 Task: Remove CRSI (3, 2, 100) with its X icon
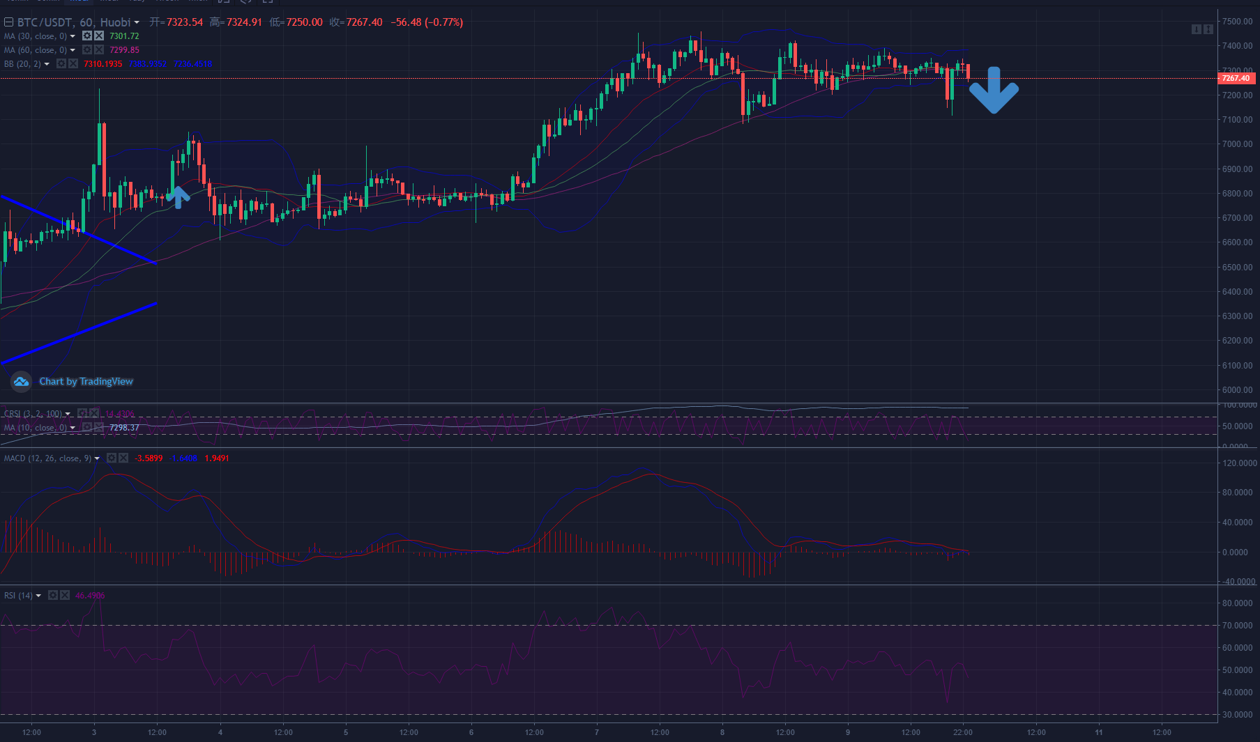[94, 413]
